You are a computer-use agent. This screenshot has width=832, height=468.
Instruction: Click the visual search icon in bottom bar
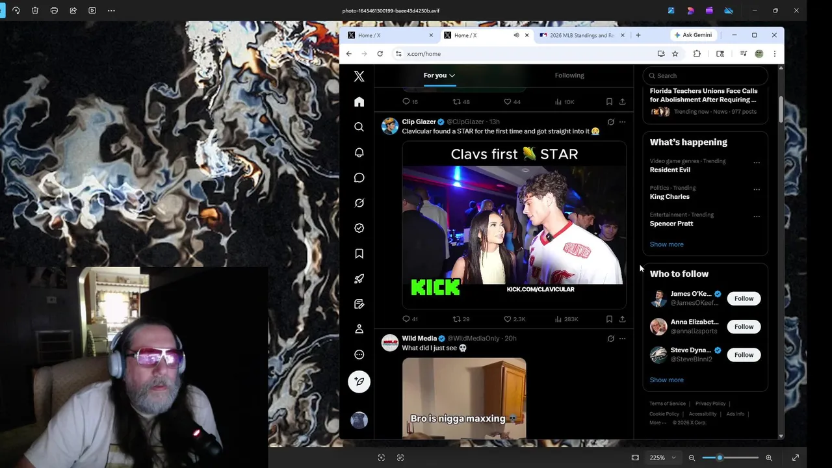382,458
